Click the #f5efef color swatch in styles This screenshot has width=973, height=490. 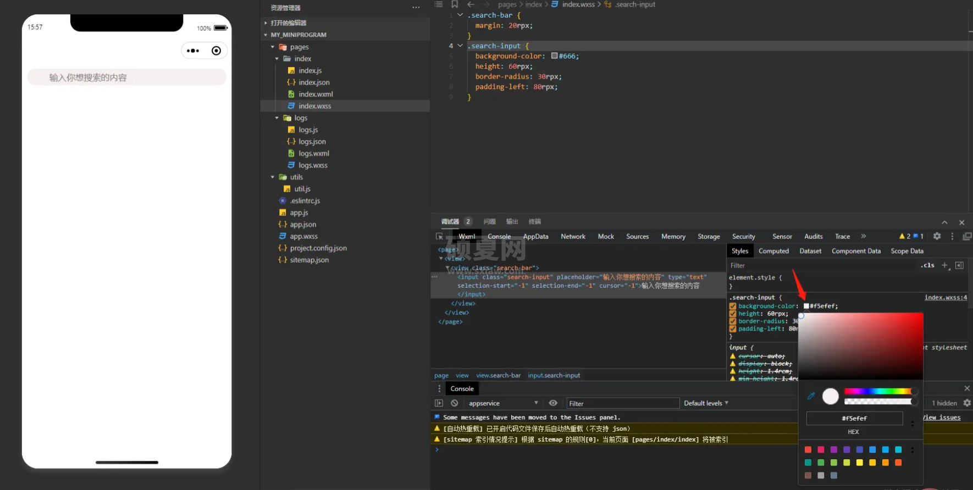click(806, 306)
